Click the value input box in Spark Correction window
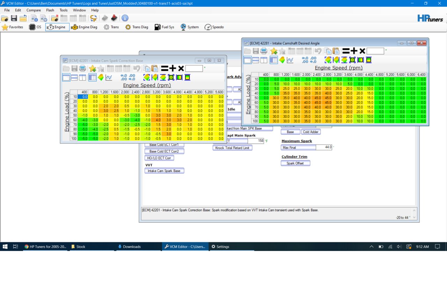 [x=194, y=68]
